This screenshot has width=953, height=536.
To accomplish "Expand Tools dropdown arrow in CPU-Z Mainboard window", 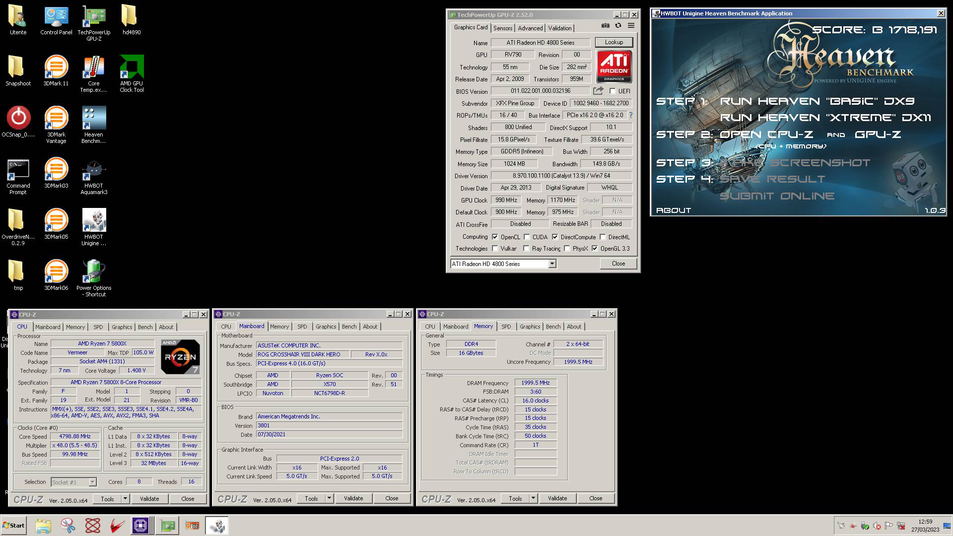I will 329,498.
